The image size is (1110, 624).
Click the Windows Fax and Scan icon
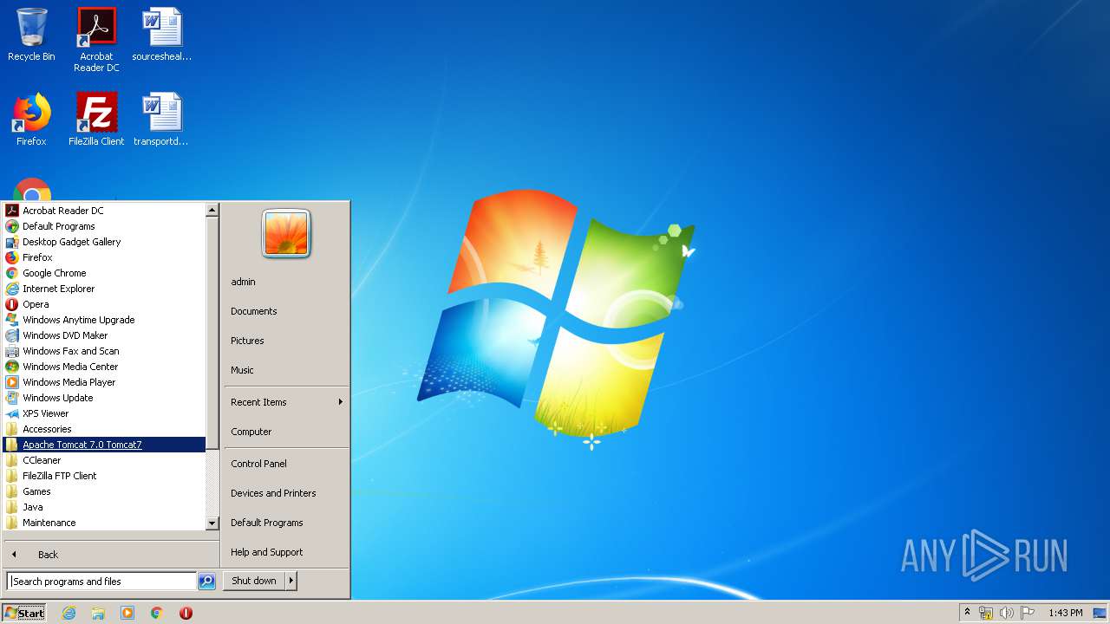point(12,351)
